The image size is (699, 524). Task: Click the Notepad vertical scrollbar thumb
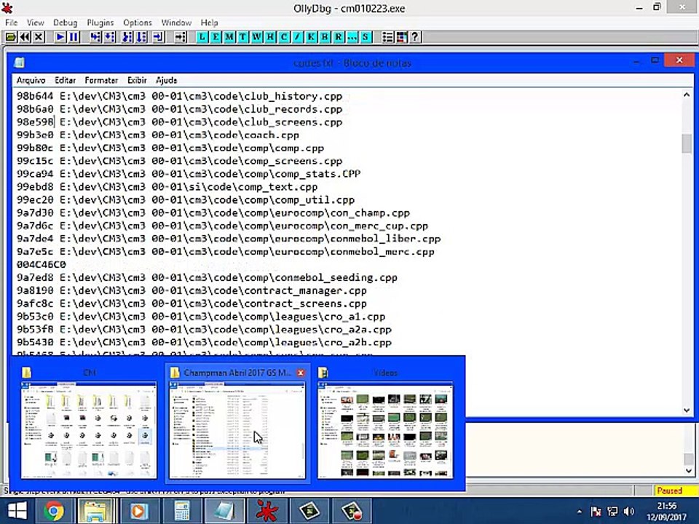point(687,143)
